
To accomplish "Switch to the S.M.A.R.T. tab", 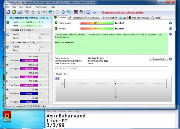I will tap(94, 17).
